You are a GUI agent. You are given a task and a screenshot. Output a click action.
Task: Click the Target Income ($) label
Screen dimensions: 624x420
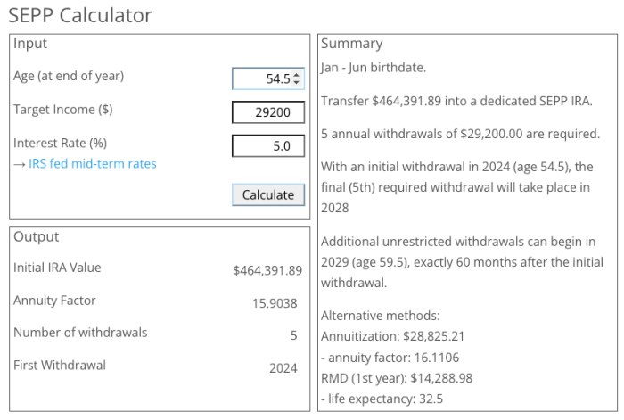62,110
